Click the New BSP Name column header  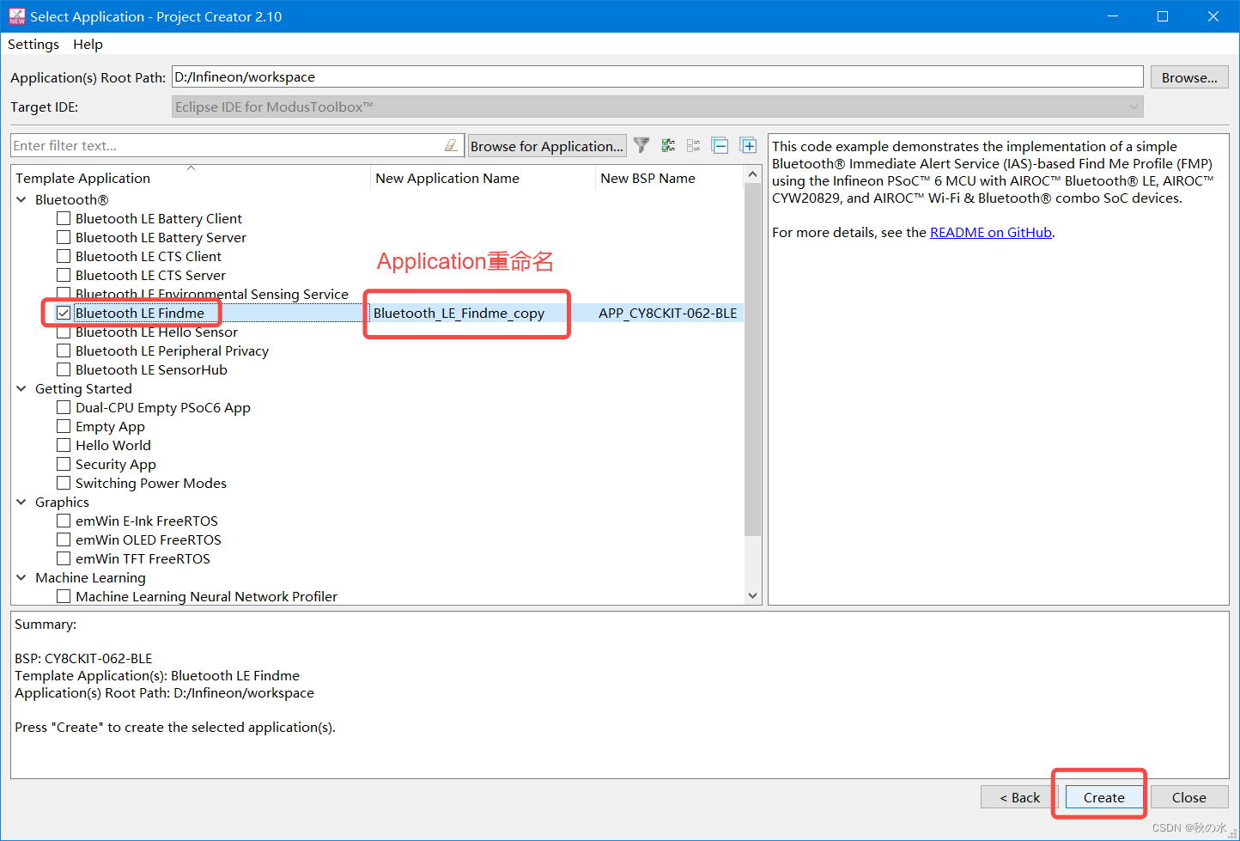click(x=669, y=178)
